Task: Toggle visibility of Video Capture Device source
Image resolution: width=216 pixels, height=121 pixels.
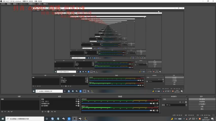Action: pyautogui.click(x=76, y=104)
